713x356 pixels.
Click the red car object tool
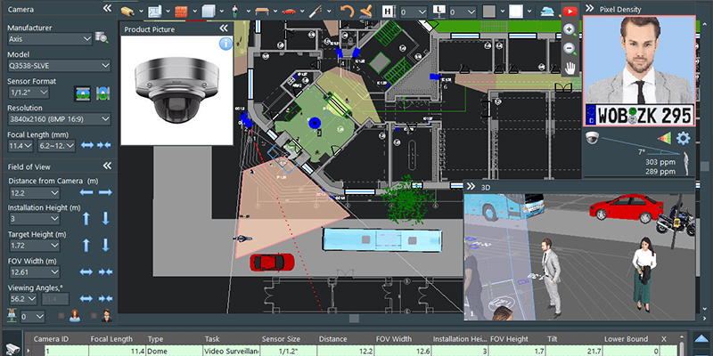[x=289, y=10]
